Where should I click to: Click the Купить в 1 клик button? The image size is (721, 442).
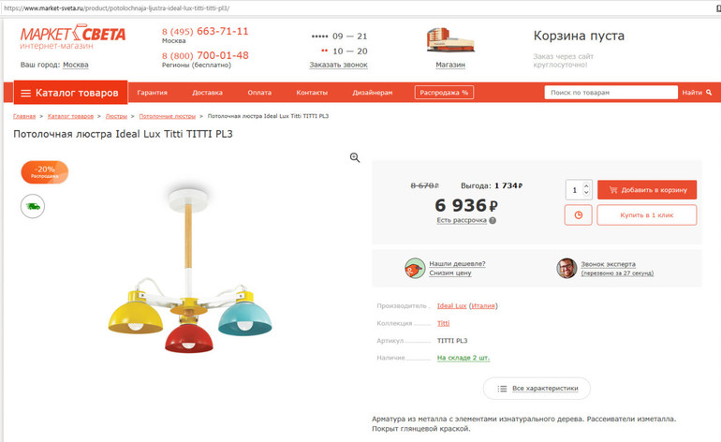click(647, 214)
